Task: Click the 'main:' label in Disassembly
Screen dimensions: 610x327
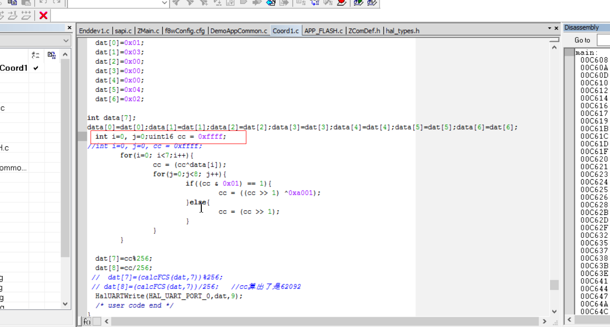Action: click(x=587, y=53)
